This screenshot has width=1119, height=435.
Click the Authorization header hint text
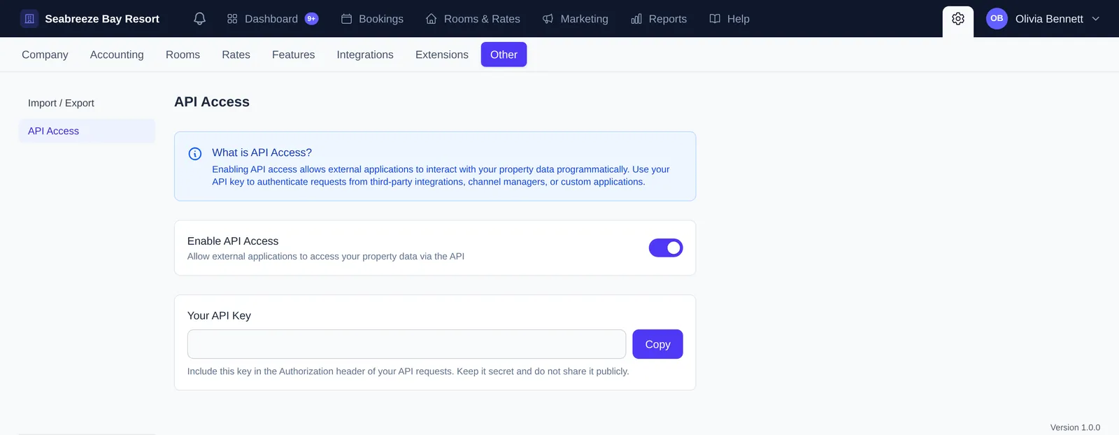tap(408, 371)
